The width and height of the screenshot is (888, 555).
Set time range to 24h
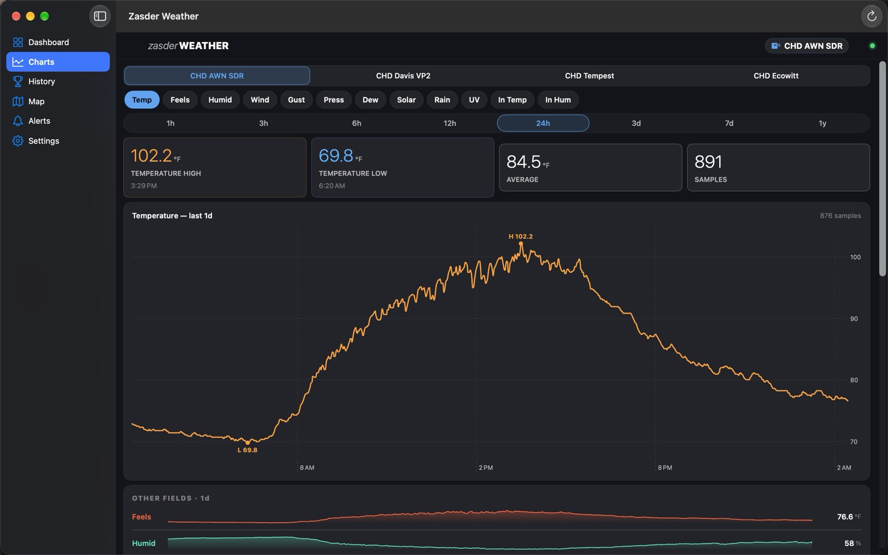[543, 123]
